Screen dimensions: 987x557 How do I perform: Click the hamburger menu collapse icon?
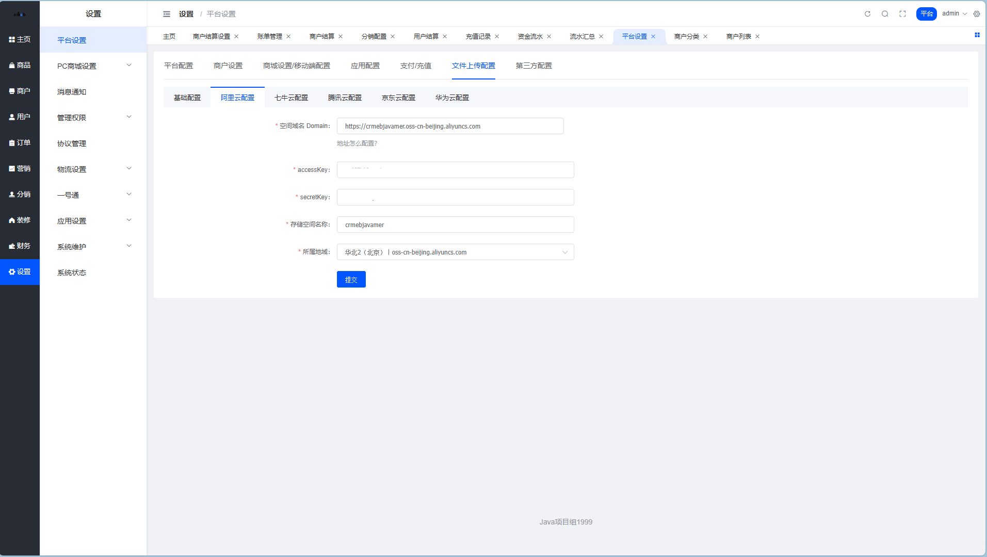[x=167, y=14]
